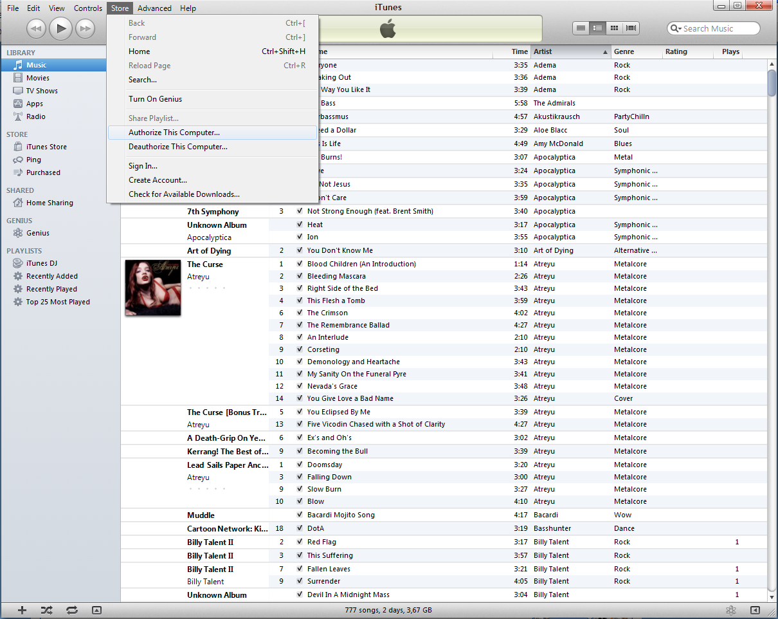Click the five-dot rating under The Curse album
The width and height of the screenshot is (778, 619).
pyautogui.click(x=207, y=288)
